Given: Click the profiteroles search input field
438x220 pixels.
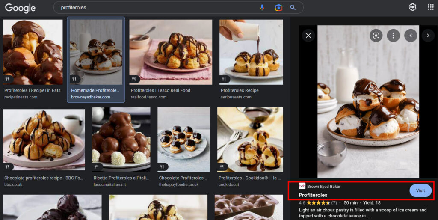Looking at the screenshot, I should (x=154, y=7).
